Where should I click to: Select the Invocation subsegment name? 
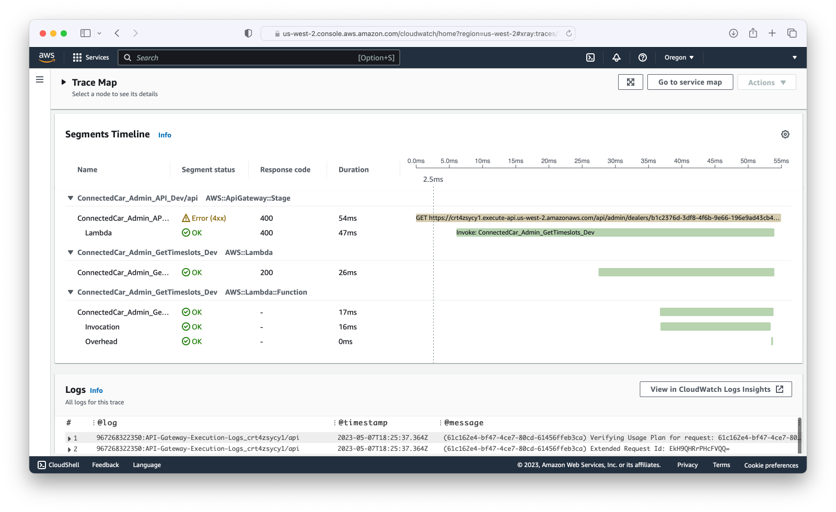pos(102,327)
